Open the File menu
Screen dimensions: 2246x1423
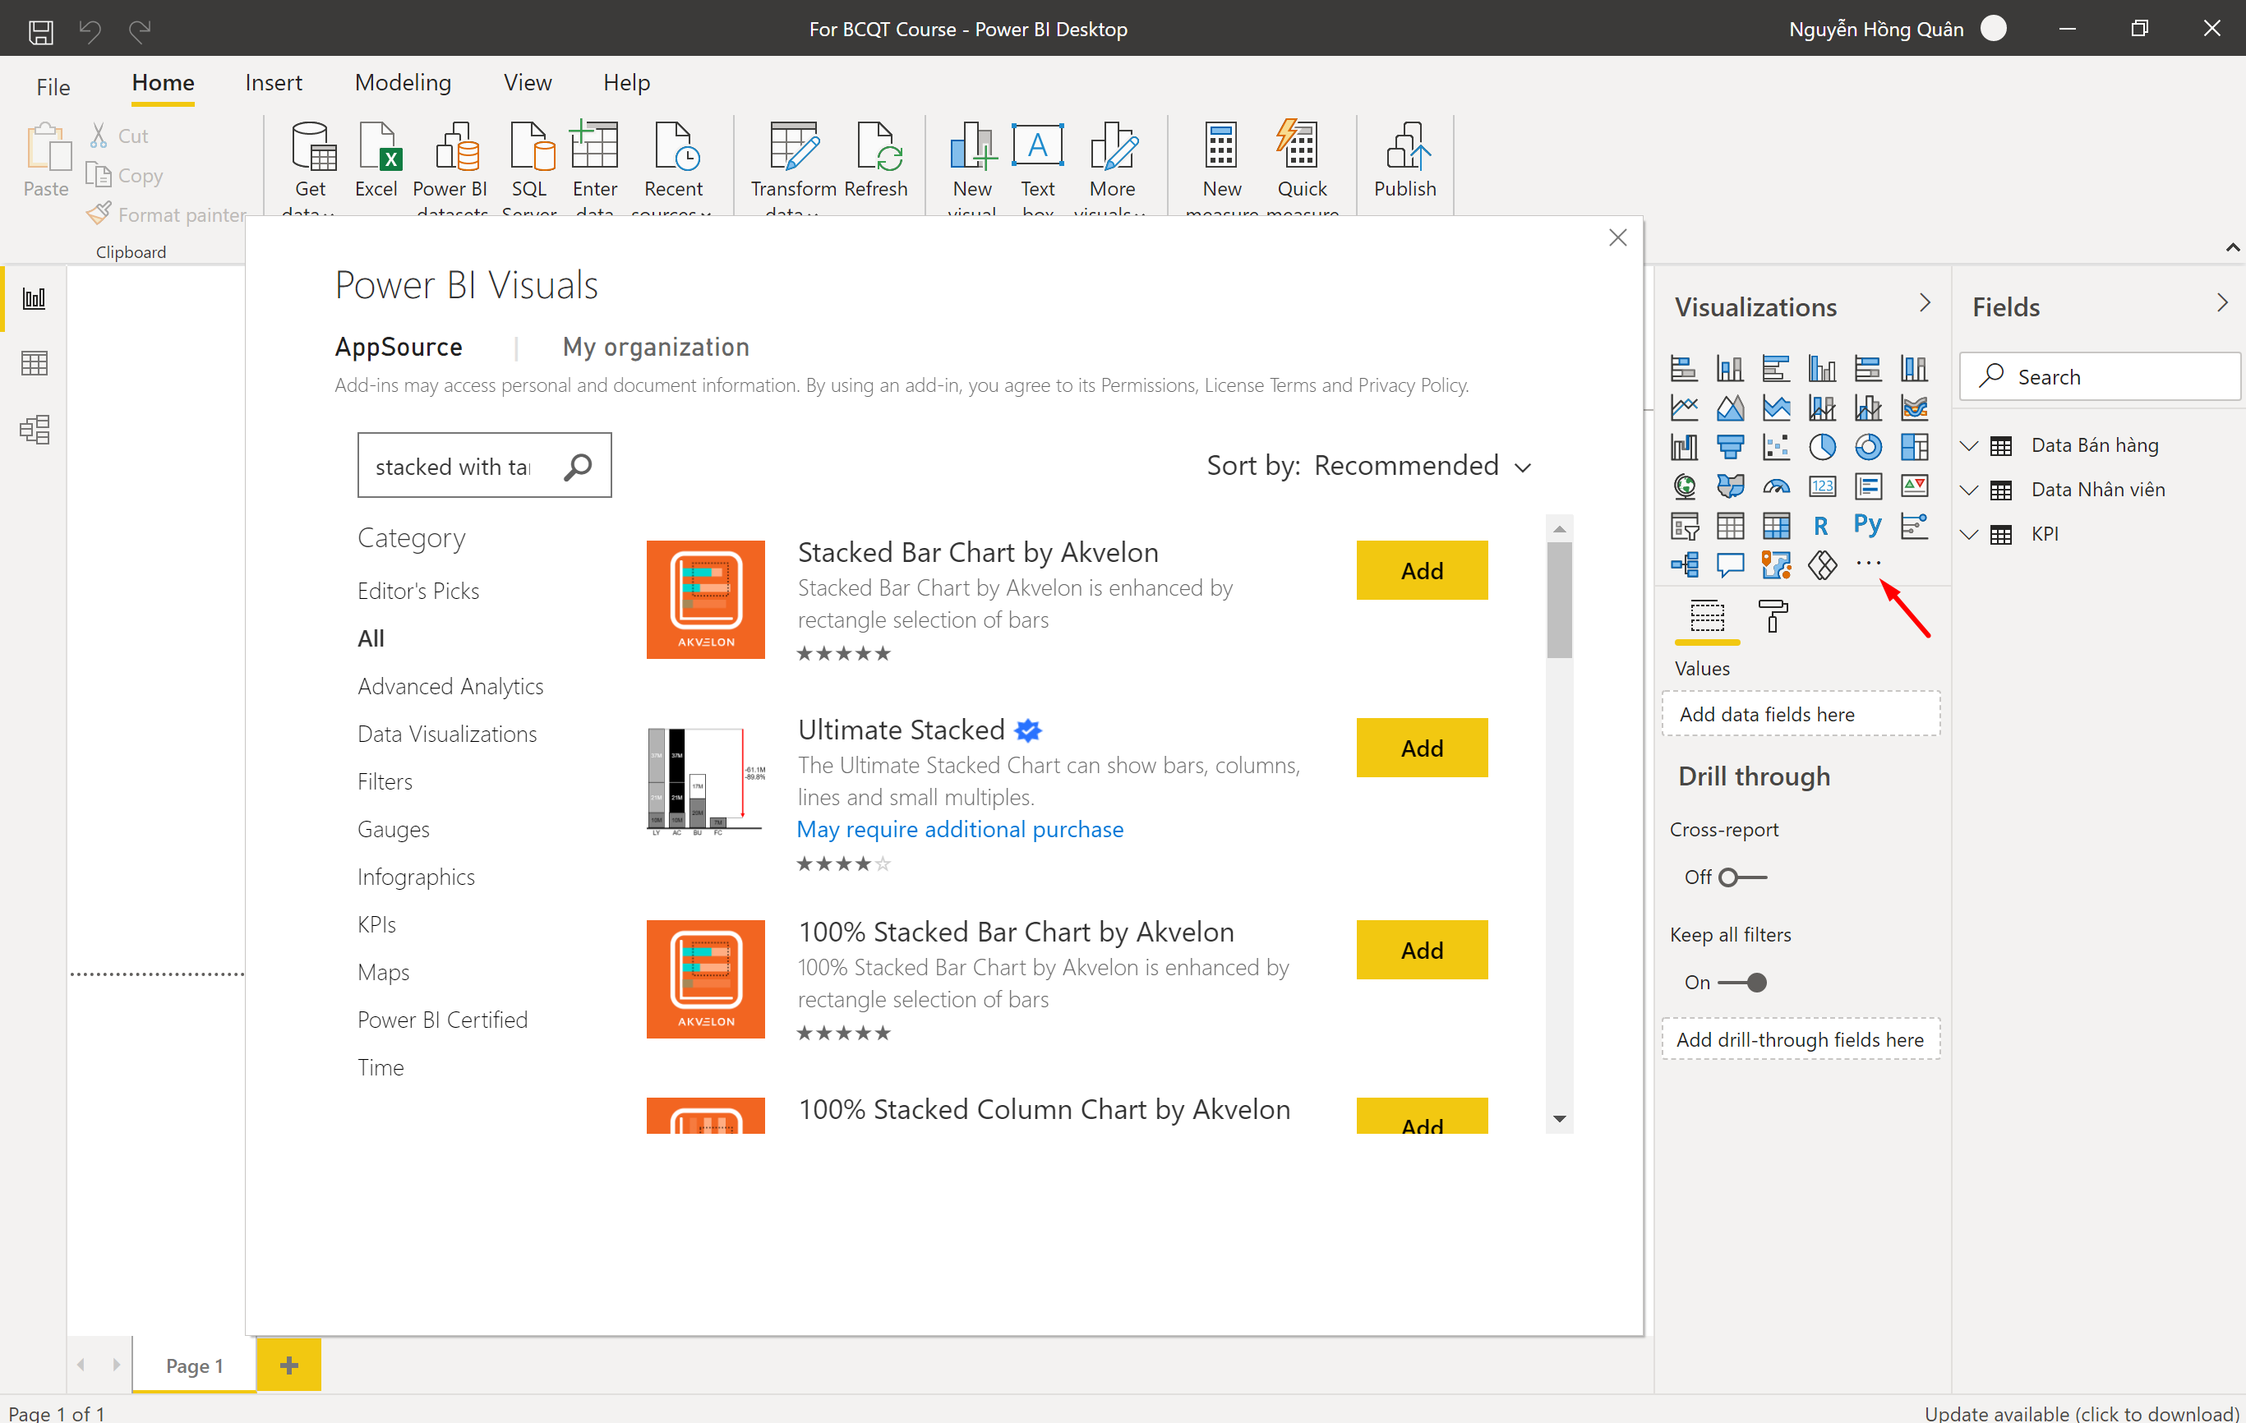coord(53,87)
